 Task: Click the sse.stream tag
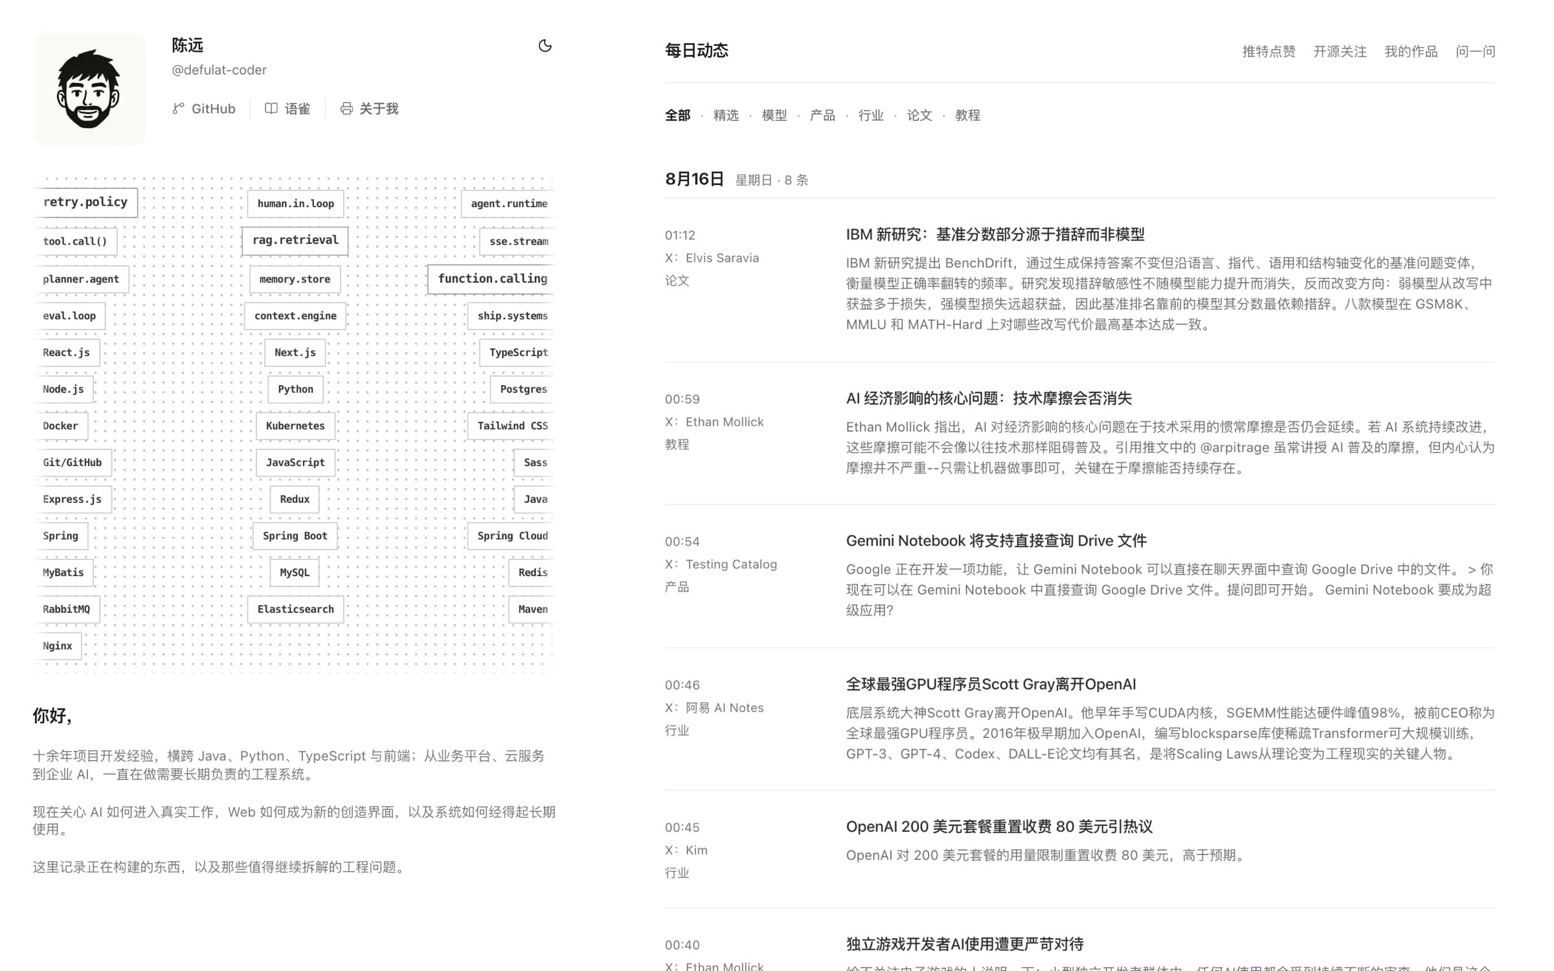518,241
